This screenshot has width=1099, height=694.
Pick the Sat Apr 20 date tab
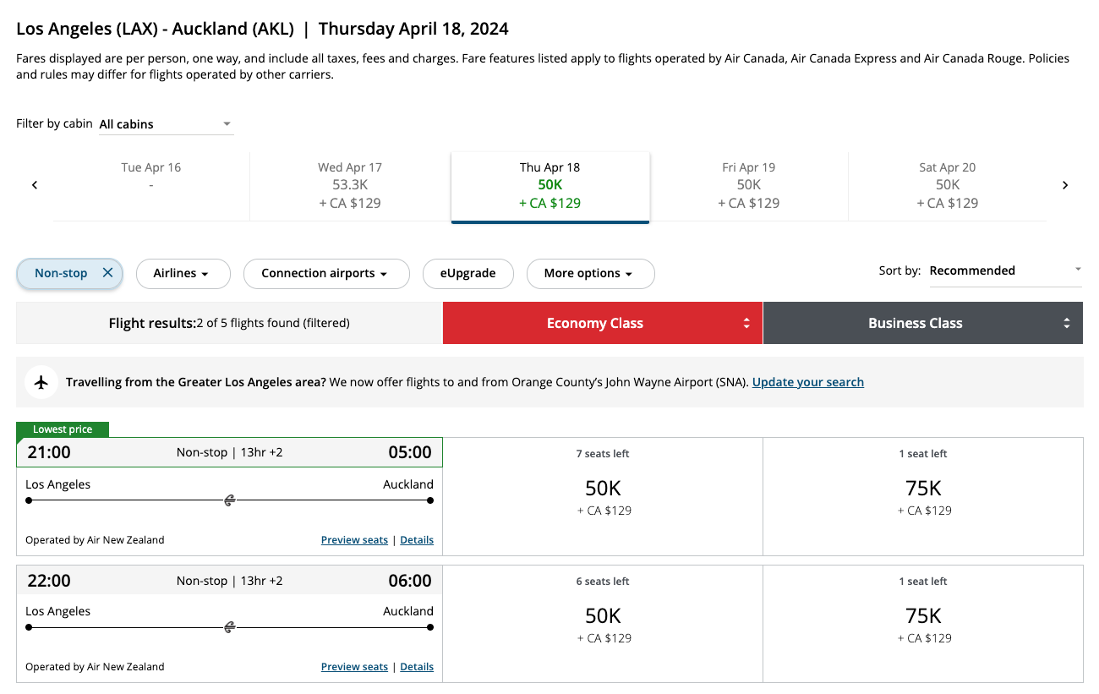pyautogui.click(x=947, y=185)
